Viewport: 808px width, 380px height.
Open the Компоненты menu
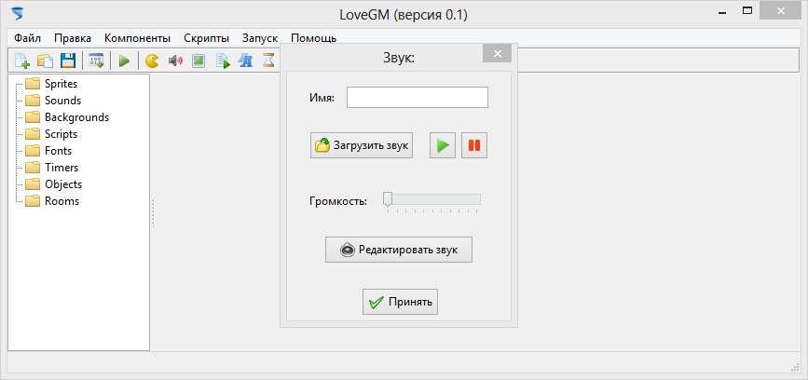tap(137, 38)
